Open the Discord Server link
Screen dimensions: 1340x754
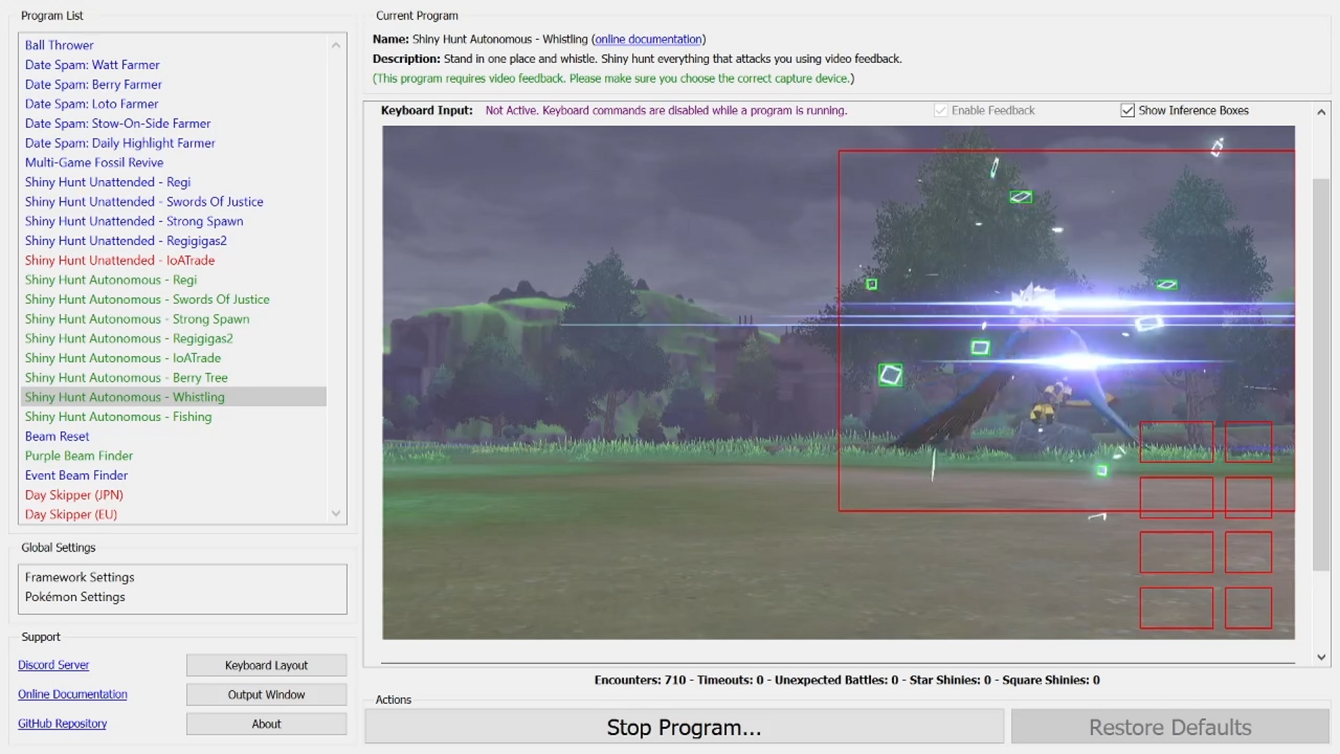(54, 665)
